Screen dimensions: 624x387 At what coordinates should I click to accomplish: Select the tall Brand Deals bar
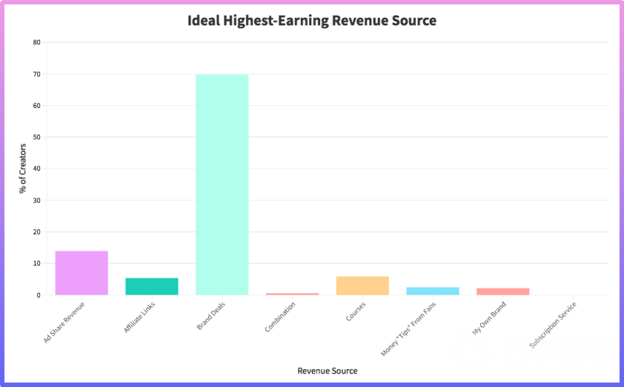coord(222,184)
